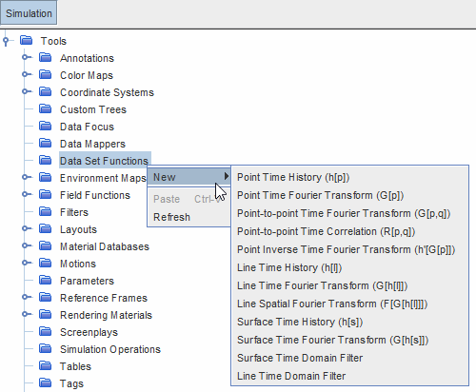Expand the Color Maps node
This screenshot has height=392, width=476.
[26, 74]
